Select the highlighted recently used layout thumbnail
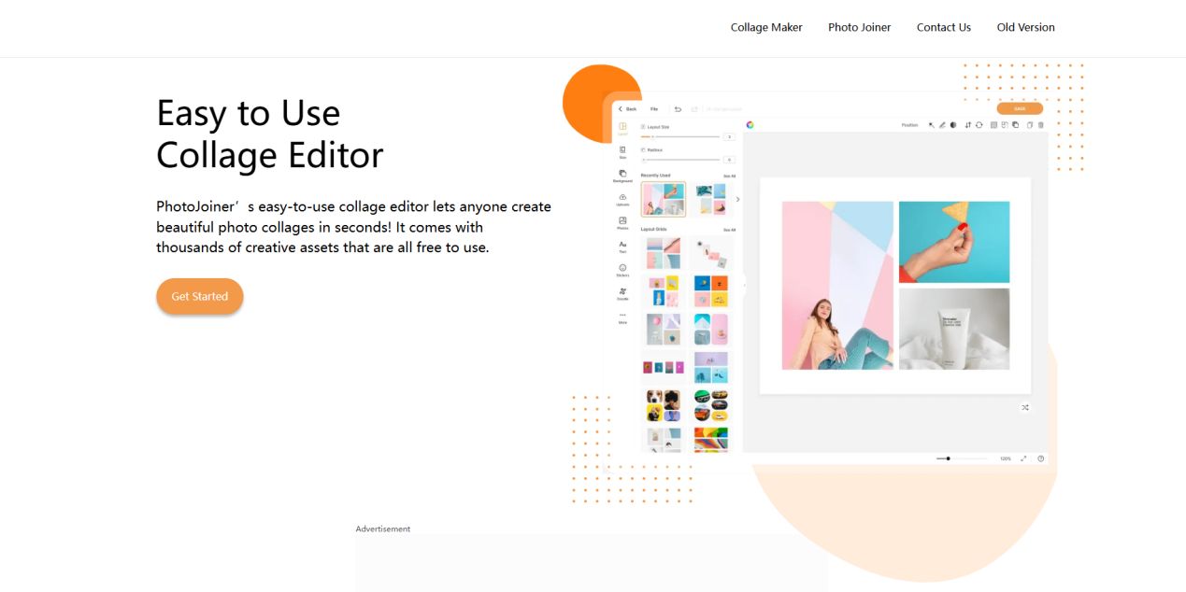 [664, 199]
